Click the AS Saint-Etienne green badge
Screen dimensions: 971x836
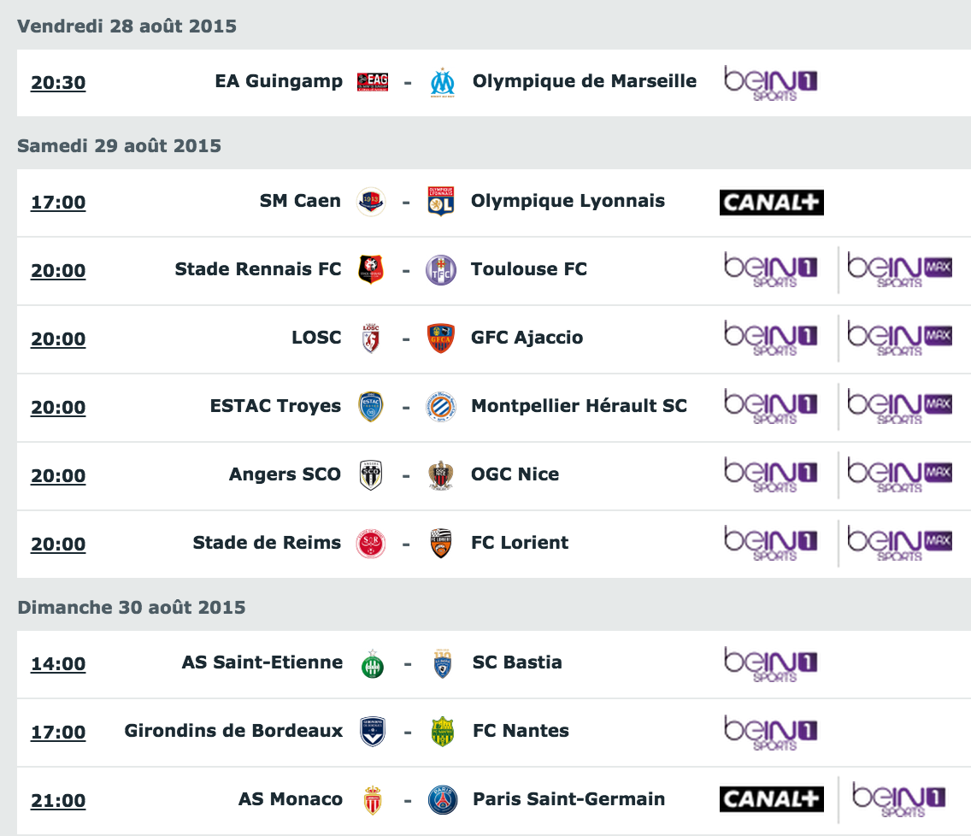372,664
